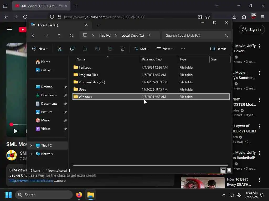The width and height of the screenshot is (269, 201).
Task: Expand the Network tree node
Action: 31,154
